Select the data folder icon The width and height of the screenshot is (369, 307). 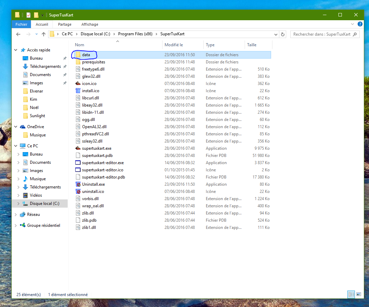tap(78, 55)
